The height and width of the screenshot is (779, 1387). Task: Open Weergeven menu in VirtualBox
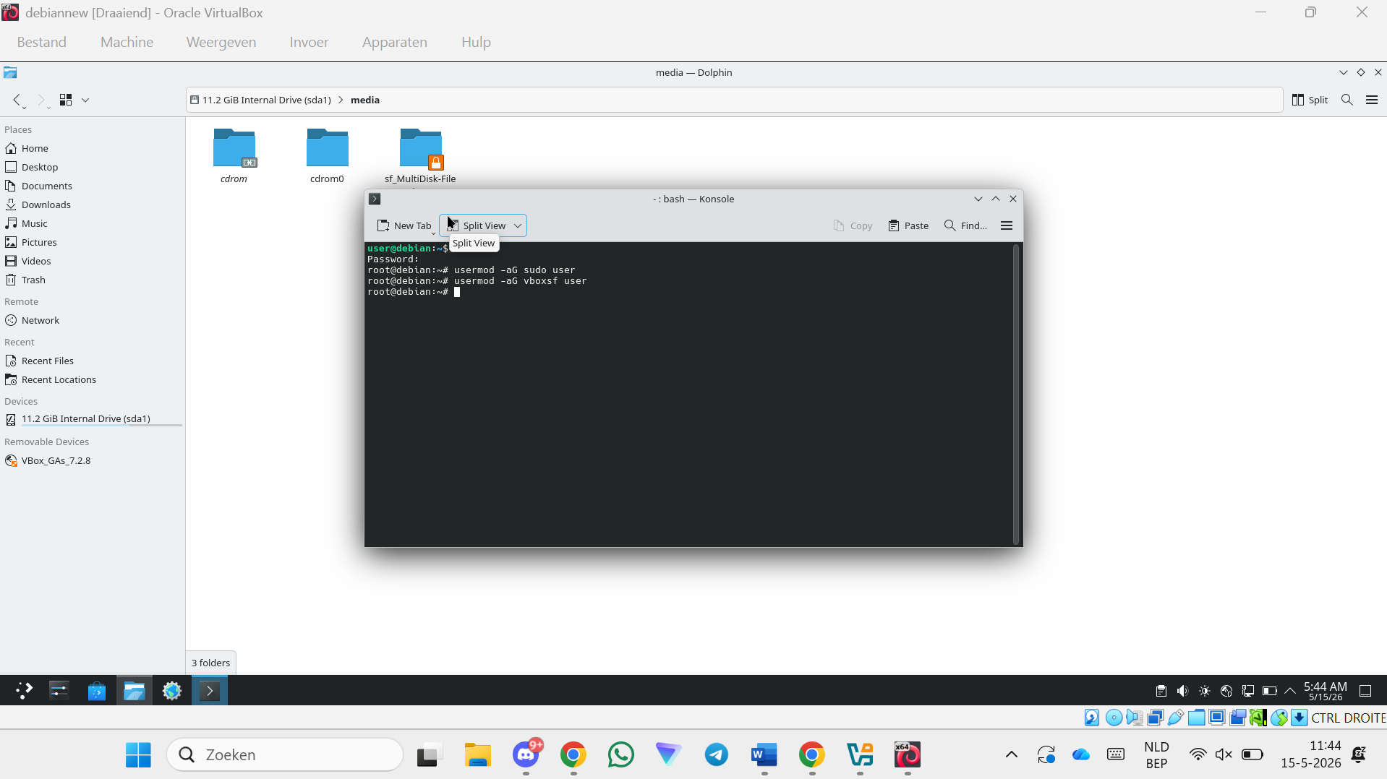tap(221, 42)
